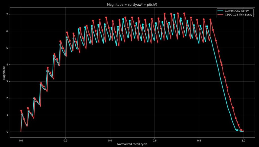Click the cyan line swatch in the legend

pos(221,11)
